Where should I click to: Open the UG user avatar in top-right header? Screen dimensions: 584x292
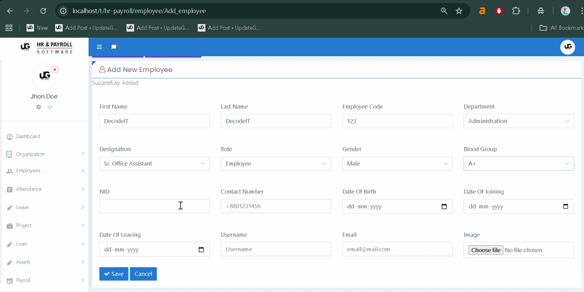(x=567, y=47)
